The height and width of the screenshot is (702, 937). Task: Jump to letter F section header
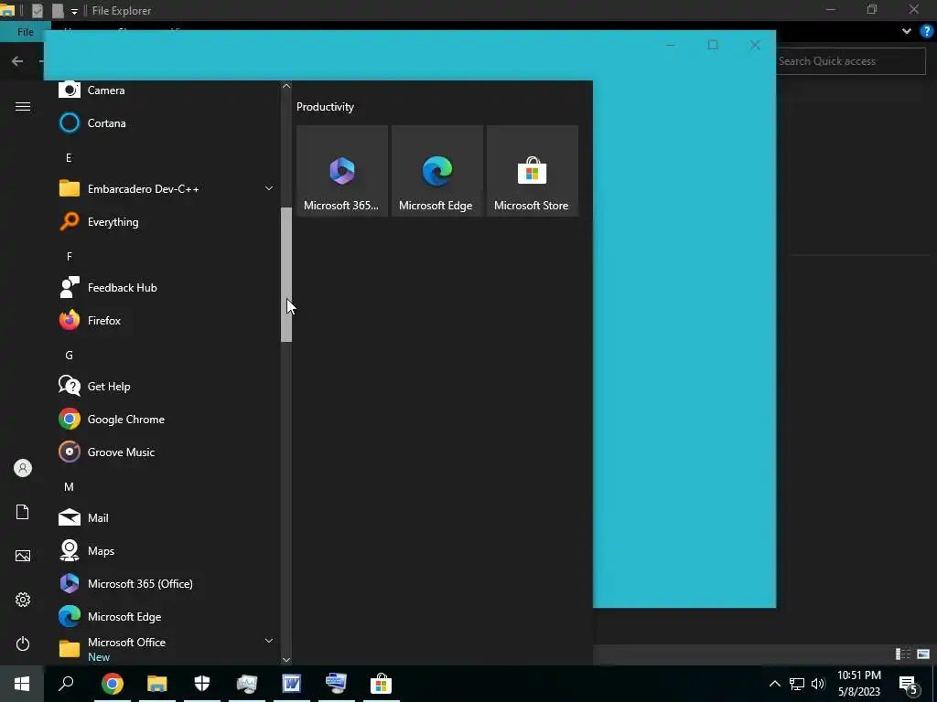[69, 256]
